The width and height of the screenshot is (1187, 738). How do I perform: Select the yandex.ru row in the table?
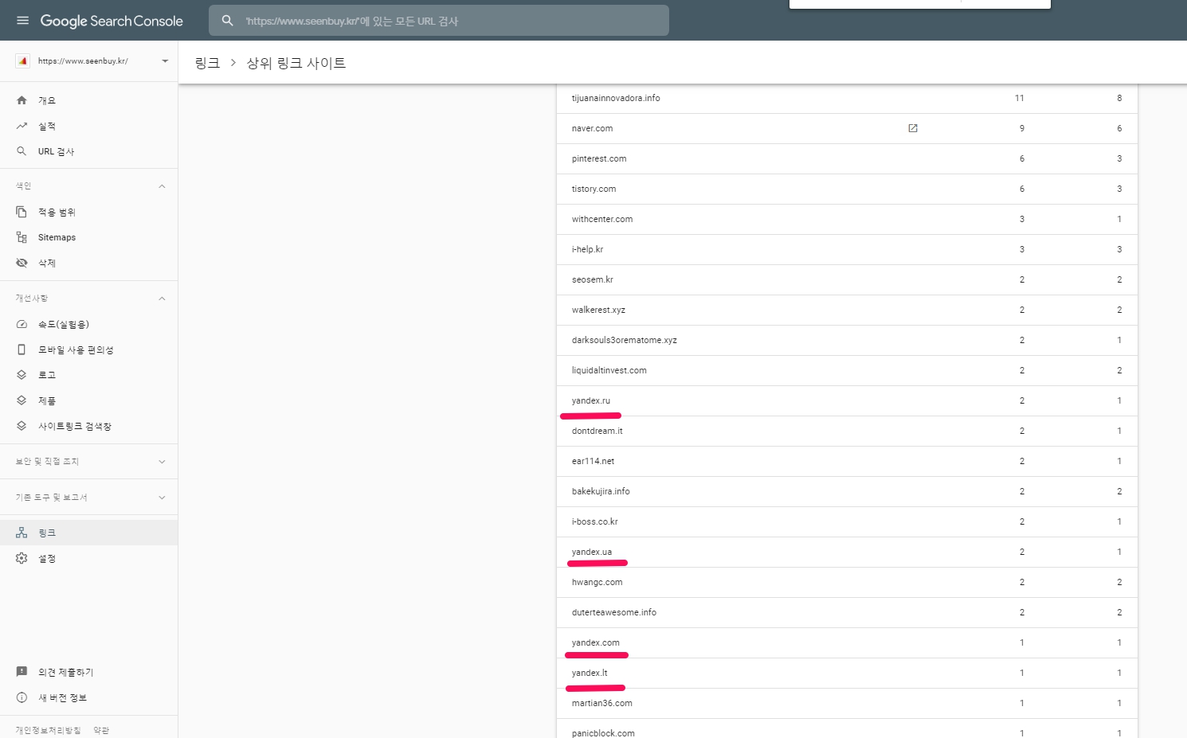coord(590,400)
